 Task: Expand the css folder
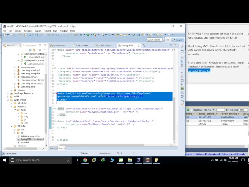click(18, 113)
